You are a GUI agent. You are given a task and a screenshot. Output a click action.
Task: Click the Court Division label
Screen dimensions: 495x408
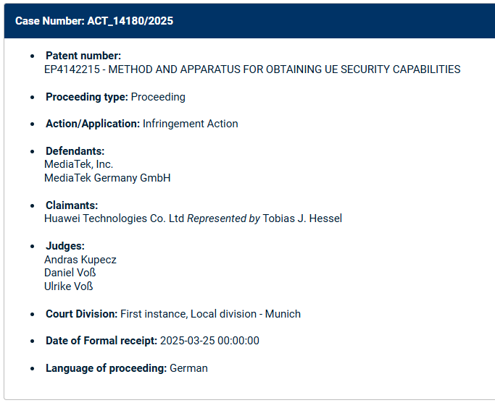click(x=81, y=314)
